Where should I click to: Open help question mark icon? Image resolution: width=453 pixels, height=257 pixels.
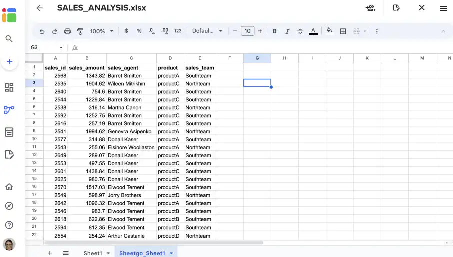[x=9, y=225]
